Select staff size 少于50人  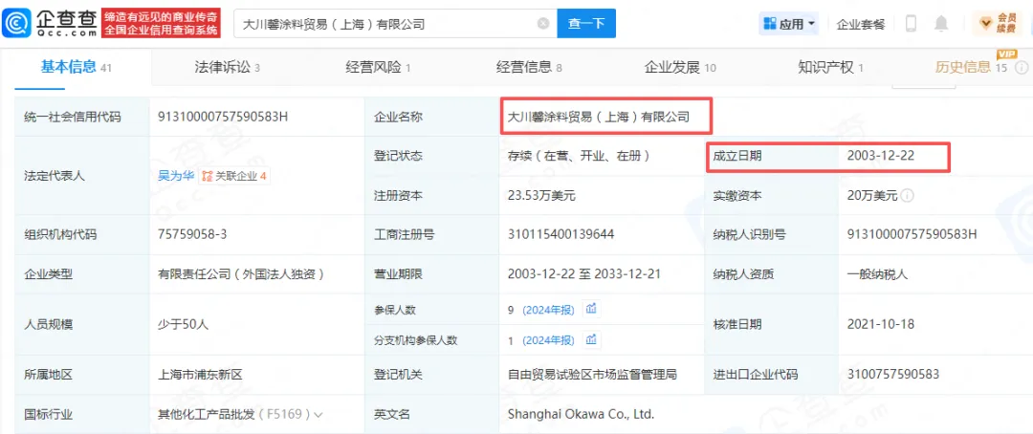point(183,324)
